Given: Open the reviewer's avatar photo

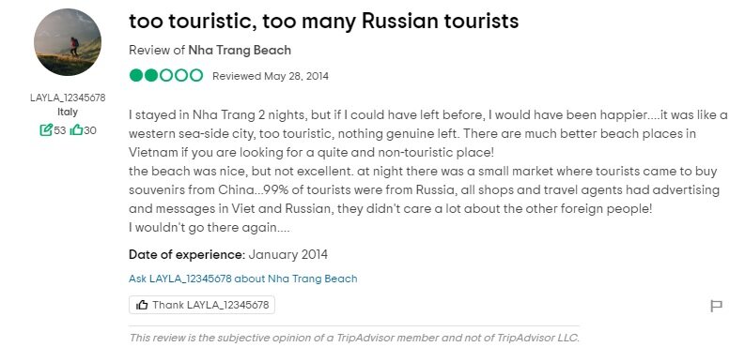Looking at the screenshot, I should (x=68, y=42).
